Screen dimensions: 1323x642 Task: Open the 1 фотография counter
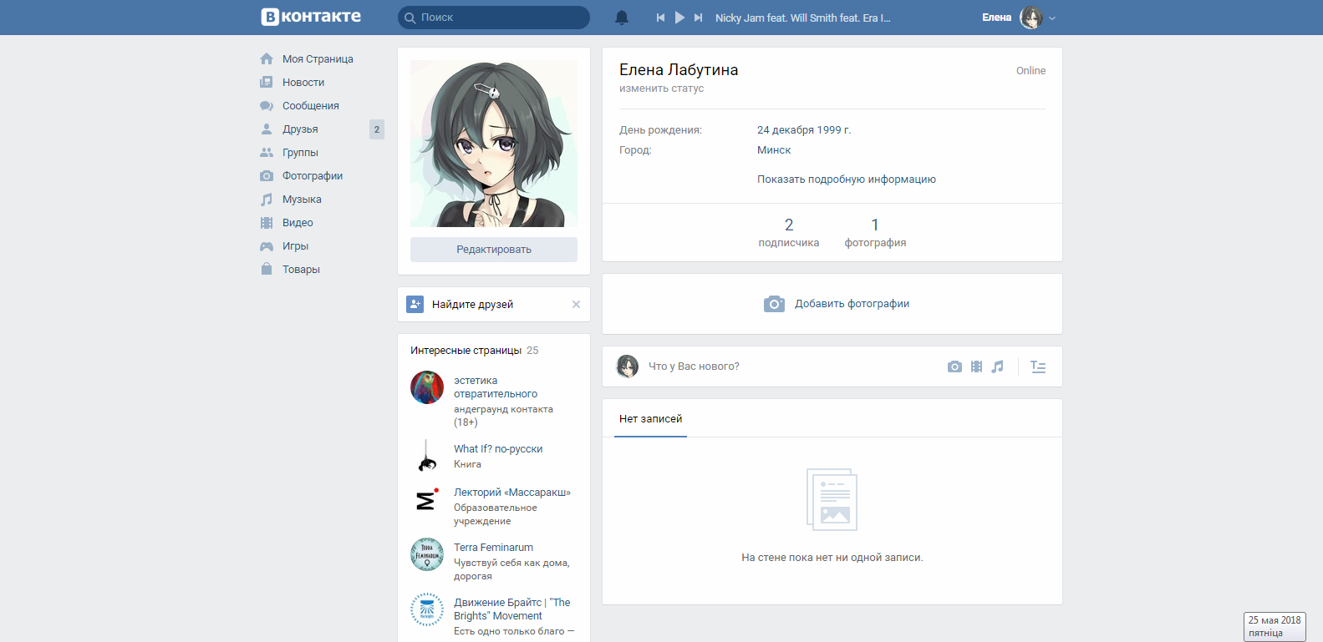(875, 232)
